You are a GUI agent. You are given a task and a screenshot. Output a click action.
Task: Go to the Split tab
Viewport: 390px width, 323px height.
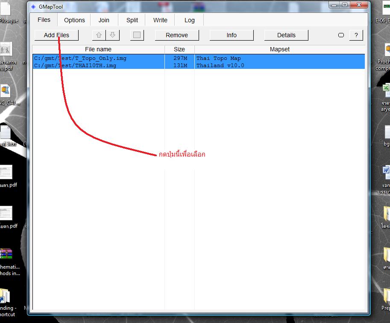click(132, 20)
